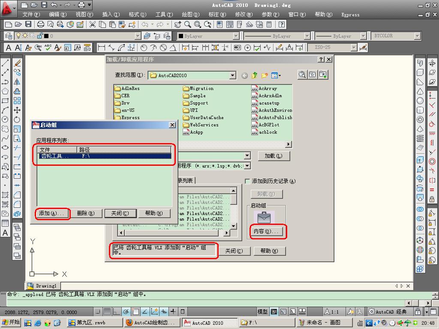The width and height of the screenshot is (439, 329).
Task: Select the Zoom Realtime magnifier tool
Action: coord(188,24)
